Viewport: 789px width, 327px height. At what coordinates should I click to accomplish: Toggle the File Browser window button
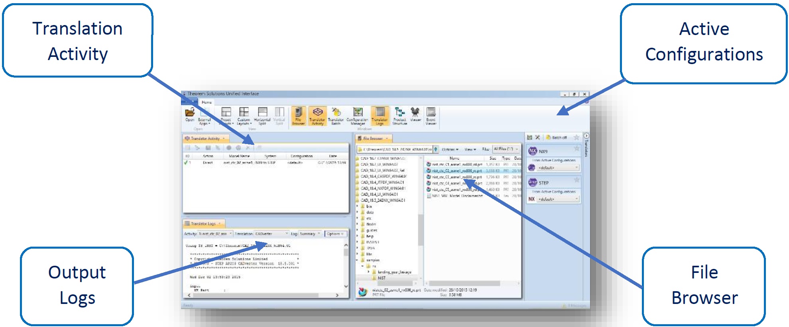click(x=298, y=116)
